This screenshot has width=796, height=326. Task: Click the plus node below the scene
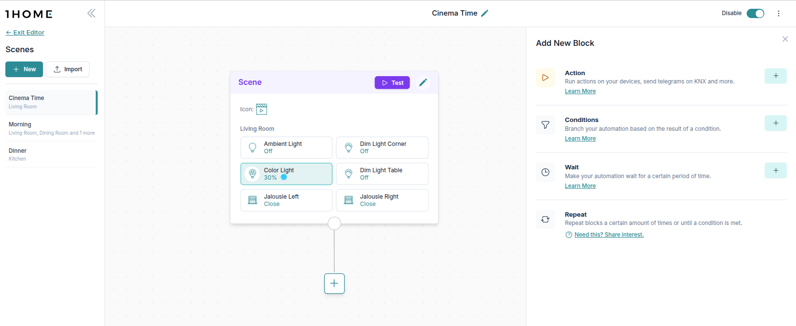coord(334,284)
